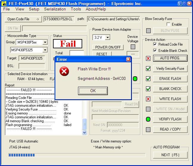Open the File menu
Screen dimensions: 193x166
click(6, 9)
